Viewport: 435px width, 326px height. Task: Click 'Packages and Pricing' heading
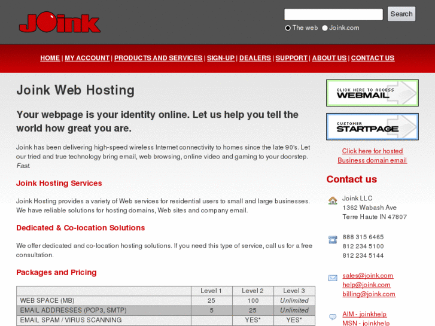tap(56, 272)
